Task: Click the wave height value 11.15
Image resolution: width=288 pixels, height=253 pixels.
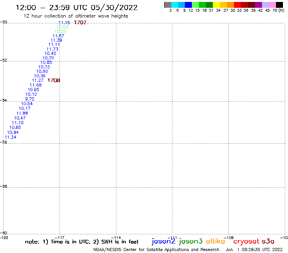Action: 64,23
